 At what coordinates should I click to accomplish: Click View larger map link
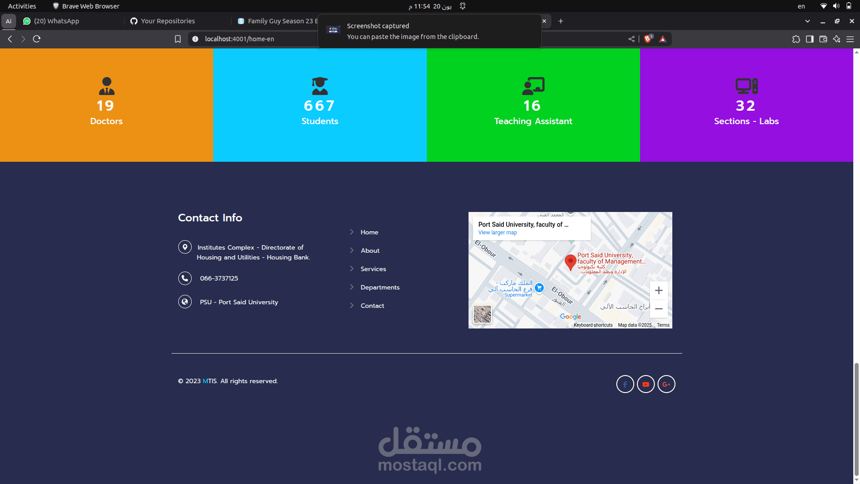[497, 233]
